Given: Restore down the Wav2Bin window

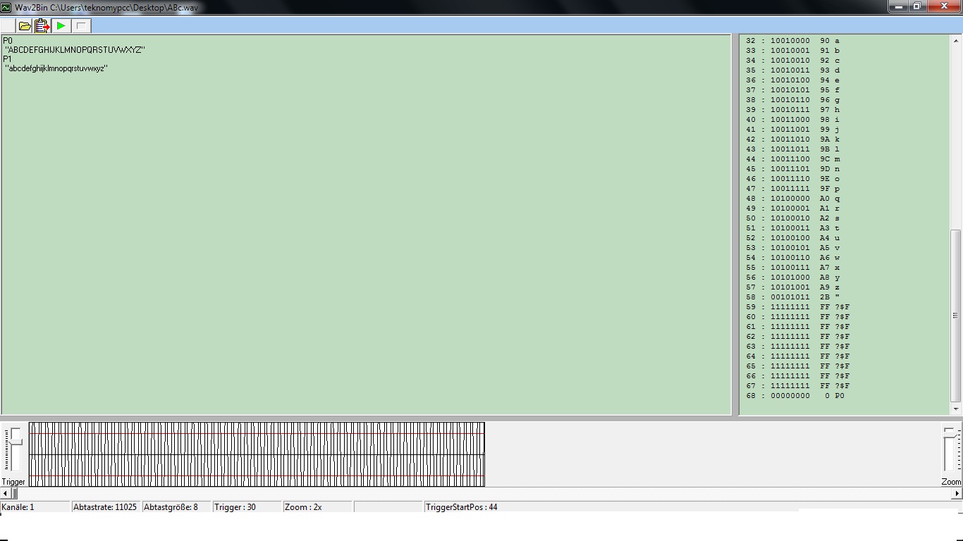Looking at the screenshot, I should [x=917, y=6].
